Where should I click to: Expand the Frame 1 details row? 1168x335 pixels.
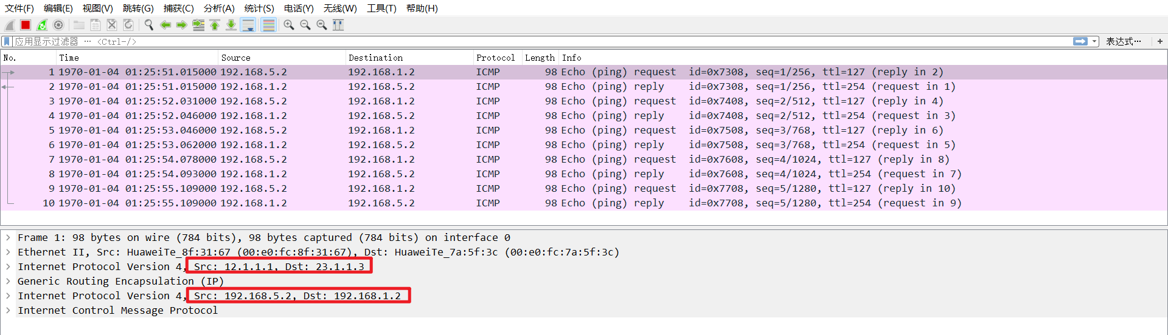click(7, 237)
